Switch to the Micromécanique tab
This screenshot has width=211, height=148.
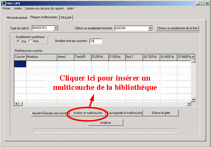coord(17,18)
